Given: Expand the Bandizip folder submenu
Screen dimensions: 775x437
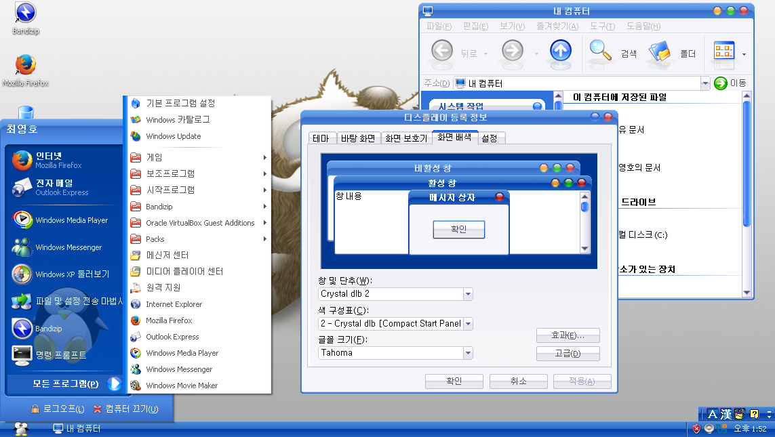Looking at the screenshot, I should click(x=199, y=207).
